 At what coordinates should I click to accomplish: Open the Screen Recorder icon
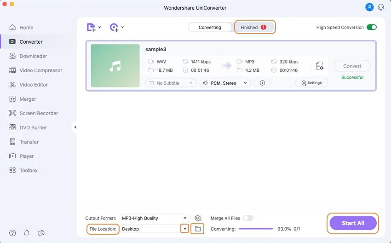click(x=12, y=113)
